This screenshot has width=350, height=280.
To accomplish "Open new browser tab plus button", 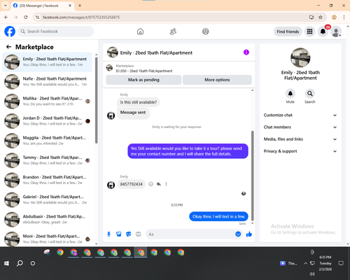I will 80,6.
